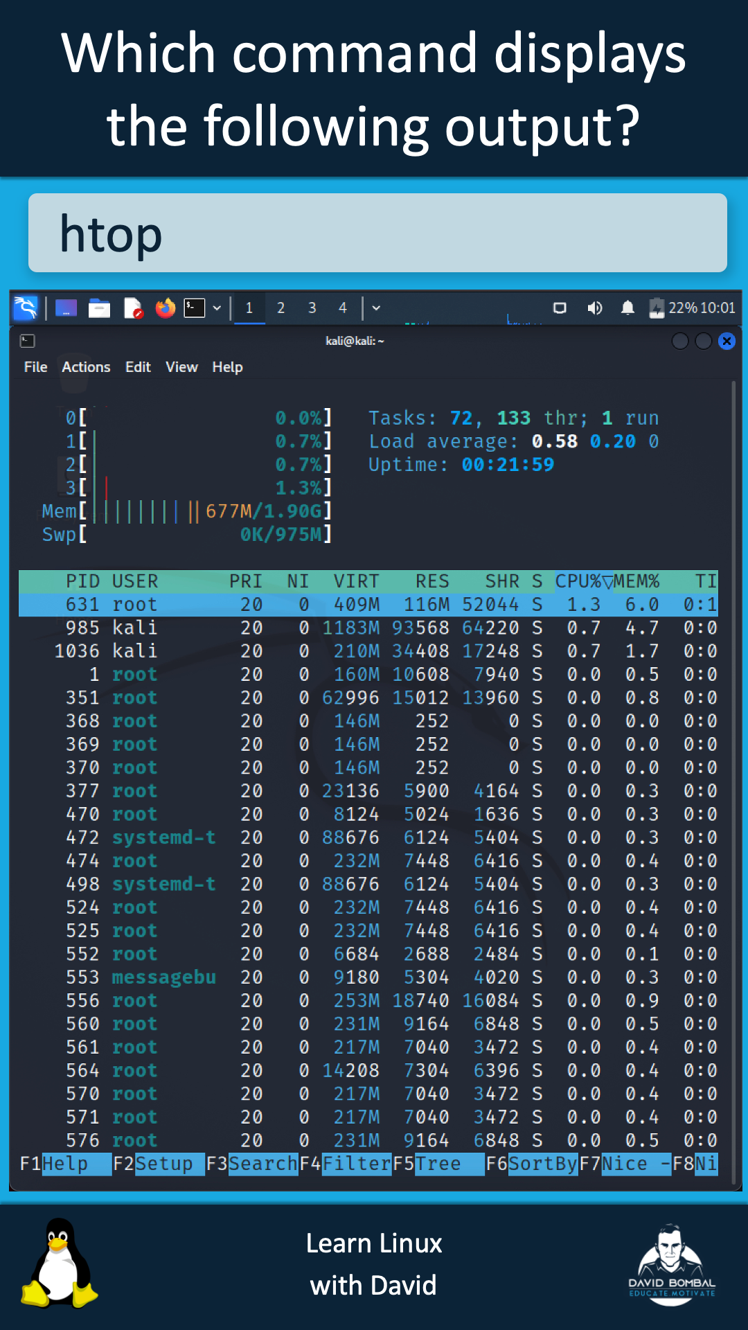Sort by the CPU% column header

point(579,581)
